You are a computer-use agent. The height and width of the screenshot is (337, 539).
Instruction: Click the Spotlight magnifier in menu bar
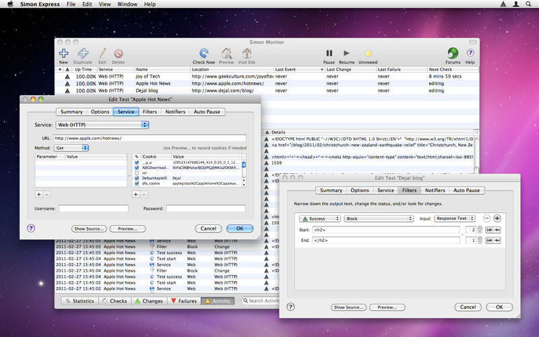tap(528, 4)
